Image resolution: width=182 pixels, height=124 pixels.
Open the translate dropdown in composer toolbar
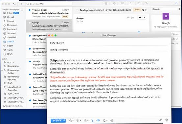point(78,120)
